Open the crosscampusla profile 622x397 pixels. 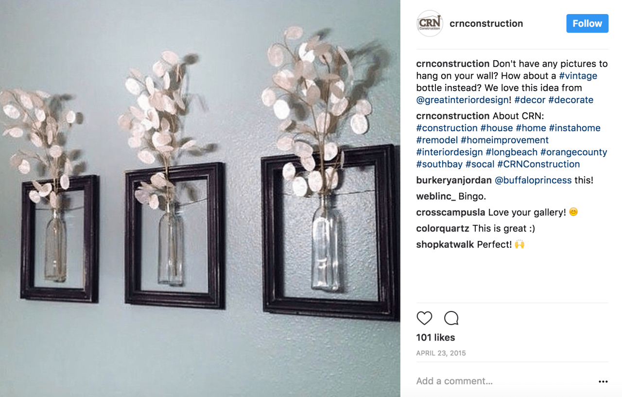click(x=450, y=212)
